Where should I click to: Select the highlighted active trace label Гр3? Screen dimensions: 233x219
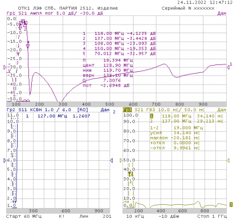point(127,110)
